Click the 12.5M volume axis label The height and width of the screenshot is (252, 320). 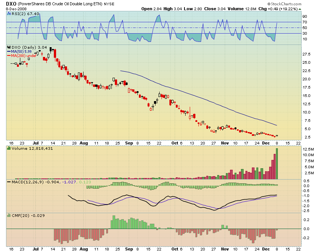pos(308,149)
